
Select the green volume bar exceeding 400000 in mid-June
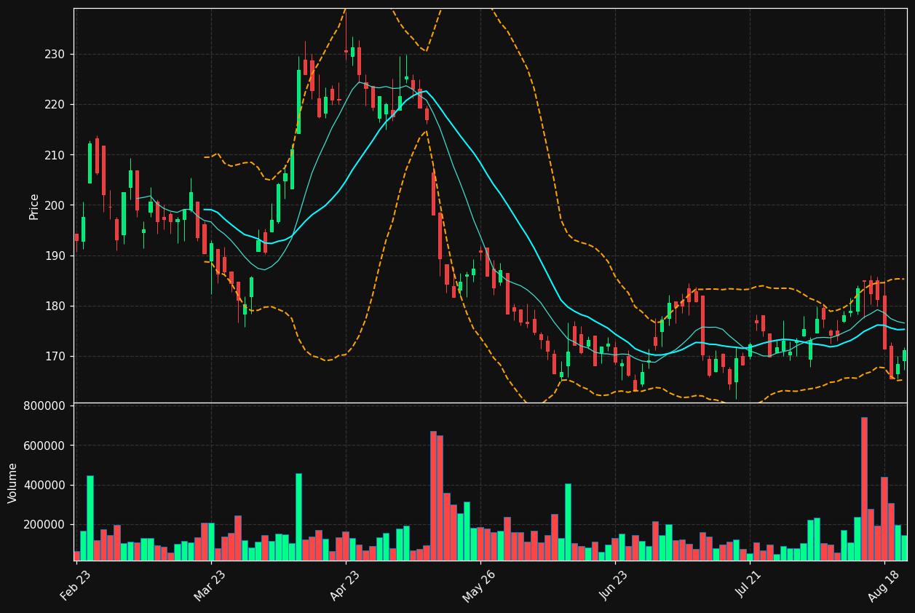coord(568,522)
